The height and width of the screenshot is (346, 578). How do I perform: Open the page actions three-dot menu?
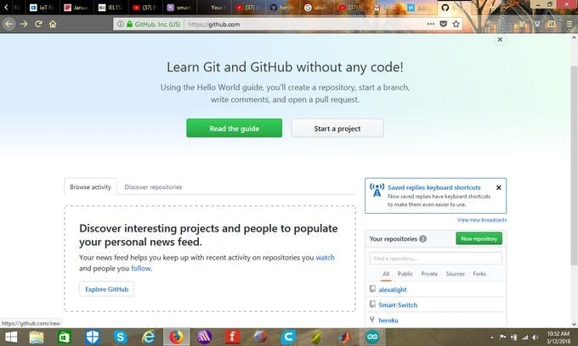tap(431, 24)
